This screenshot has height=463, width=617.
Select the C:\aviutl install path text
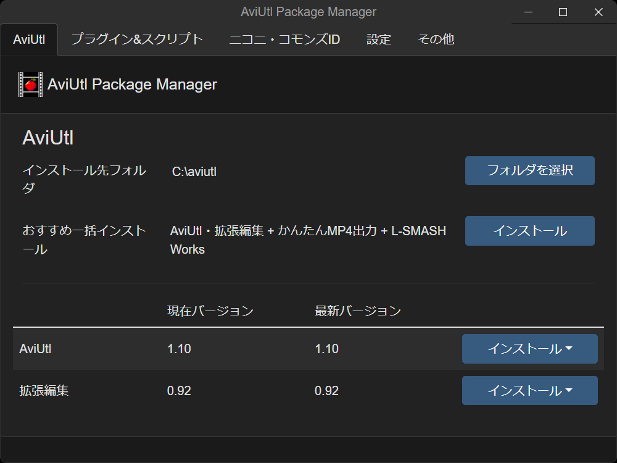pyautogui.click(x=194, y=172)
